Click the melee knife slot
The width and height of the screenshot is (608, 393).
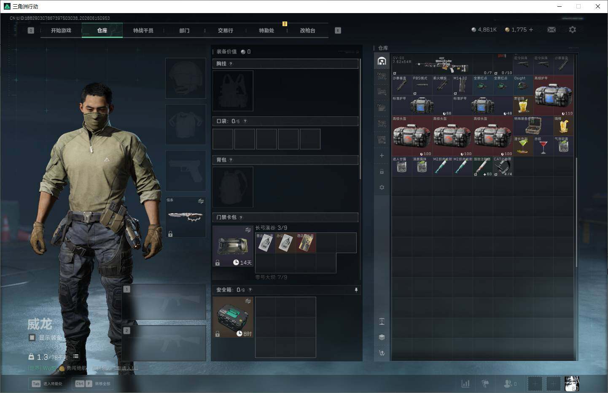click(x=186, y=217)
